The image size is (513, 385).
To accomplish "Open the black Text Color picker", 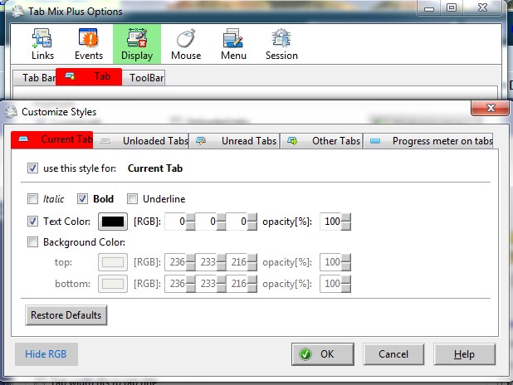I will click(x=113, y=222).
